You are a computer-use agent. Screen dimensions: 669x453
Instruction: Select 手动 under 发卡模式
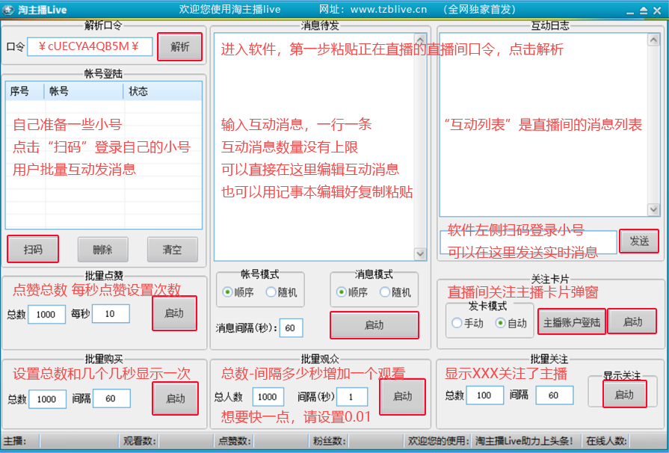click(x=468, y=324)
